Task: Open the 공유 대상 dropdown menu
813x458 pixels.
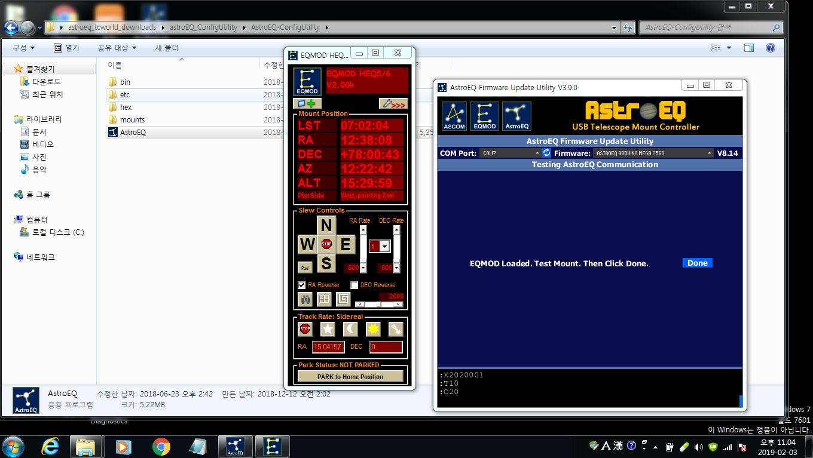Action: (x=117, y=48)
